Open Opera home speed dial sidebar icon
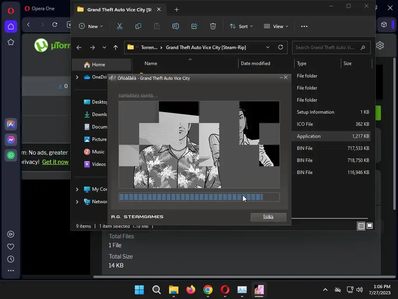 tap(10, 26)
